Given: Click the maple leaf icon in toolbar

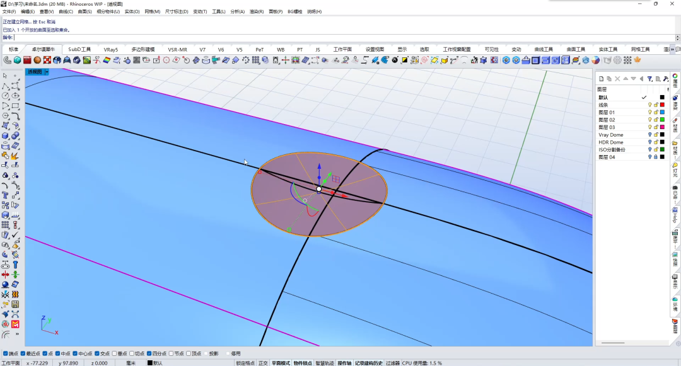Looking at the screenshot, I should point(637,60).
